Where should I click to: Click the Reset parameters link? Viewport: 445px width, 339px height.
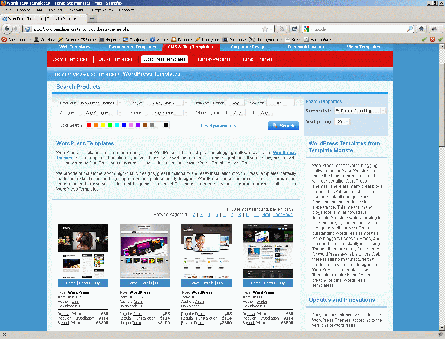pyautogui.click(x=219, y=126)
